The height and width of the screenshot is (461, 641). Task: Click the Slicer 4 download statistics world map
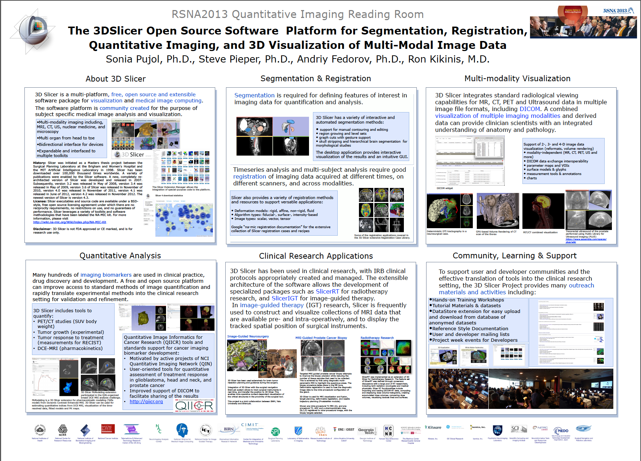click(x=184, y=220)
